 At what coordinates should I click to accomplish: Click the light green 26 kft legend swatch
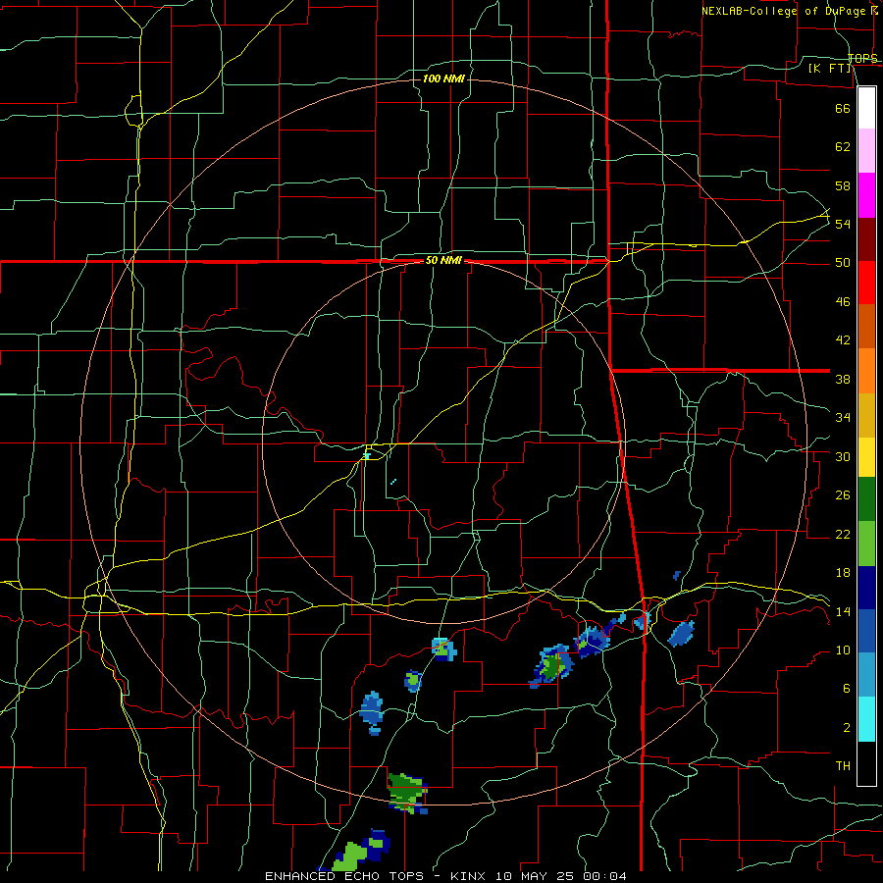tap(866, 544)
